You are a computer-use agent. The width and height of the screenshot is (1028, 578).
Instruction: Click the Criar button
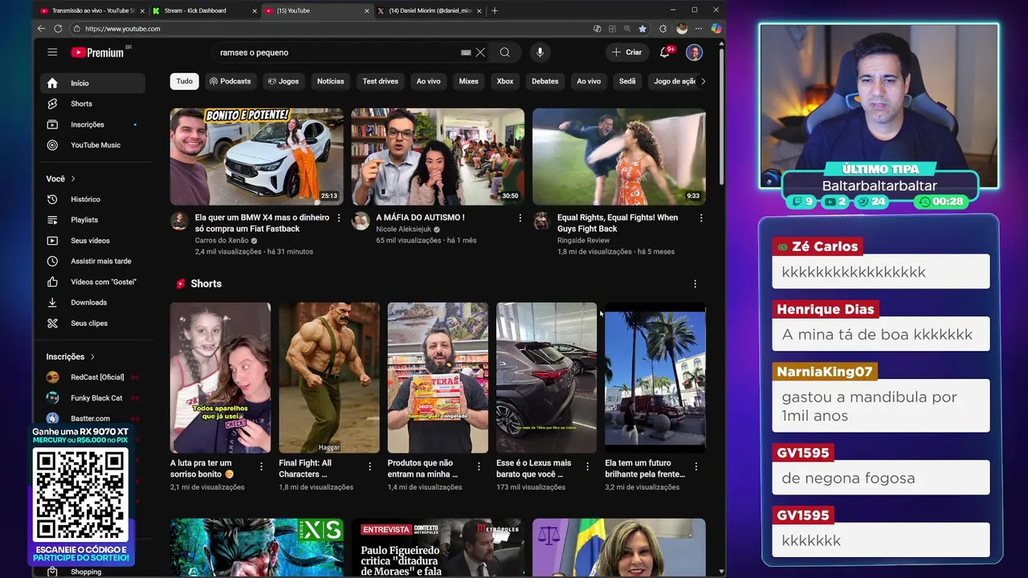pyautogui.click(x=626, y=52)
